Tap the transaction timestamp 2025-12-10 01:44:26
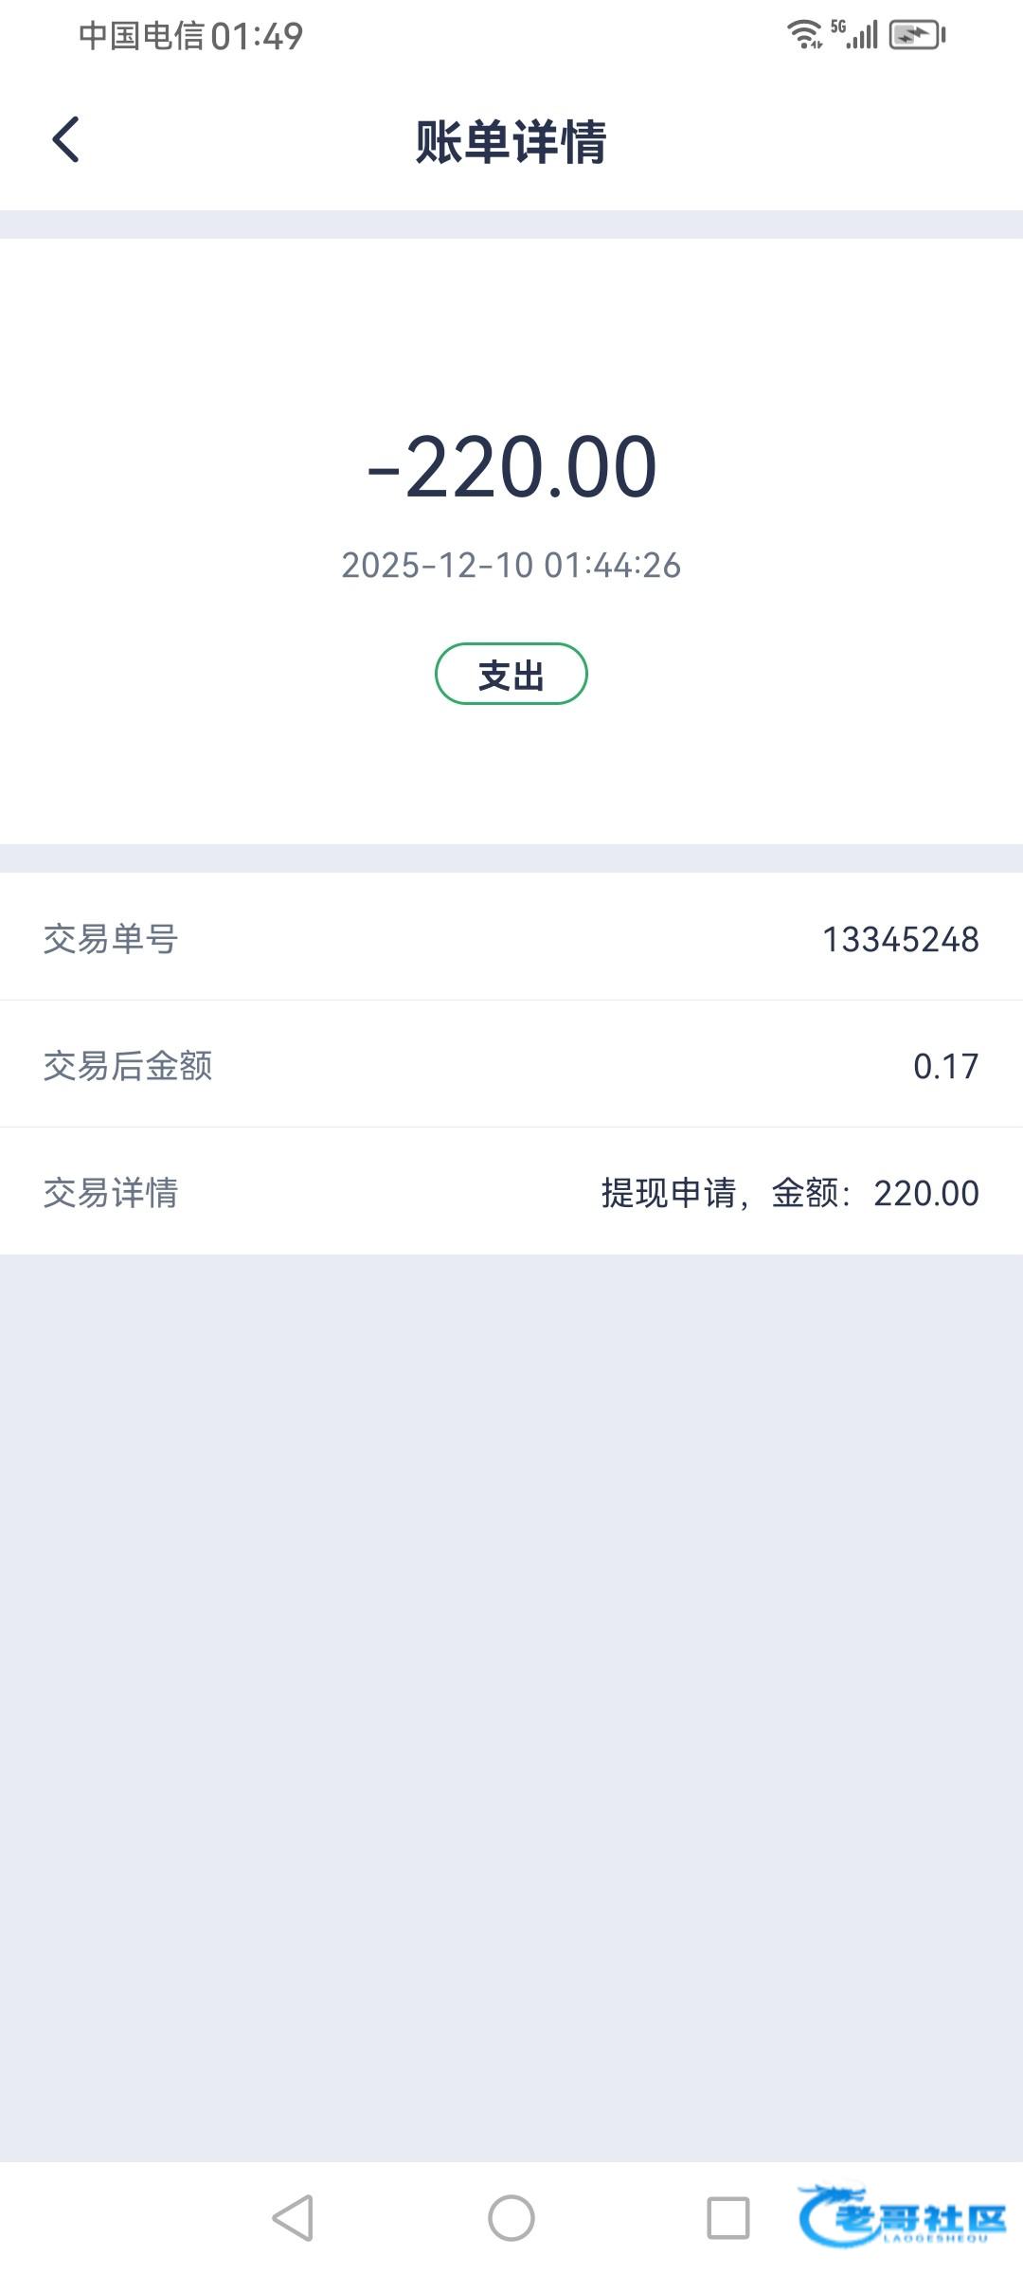 (511, 566)
